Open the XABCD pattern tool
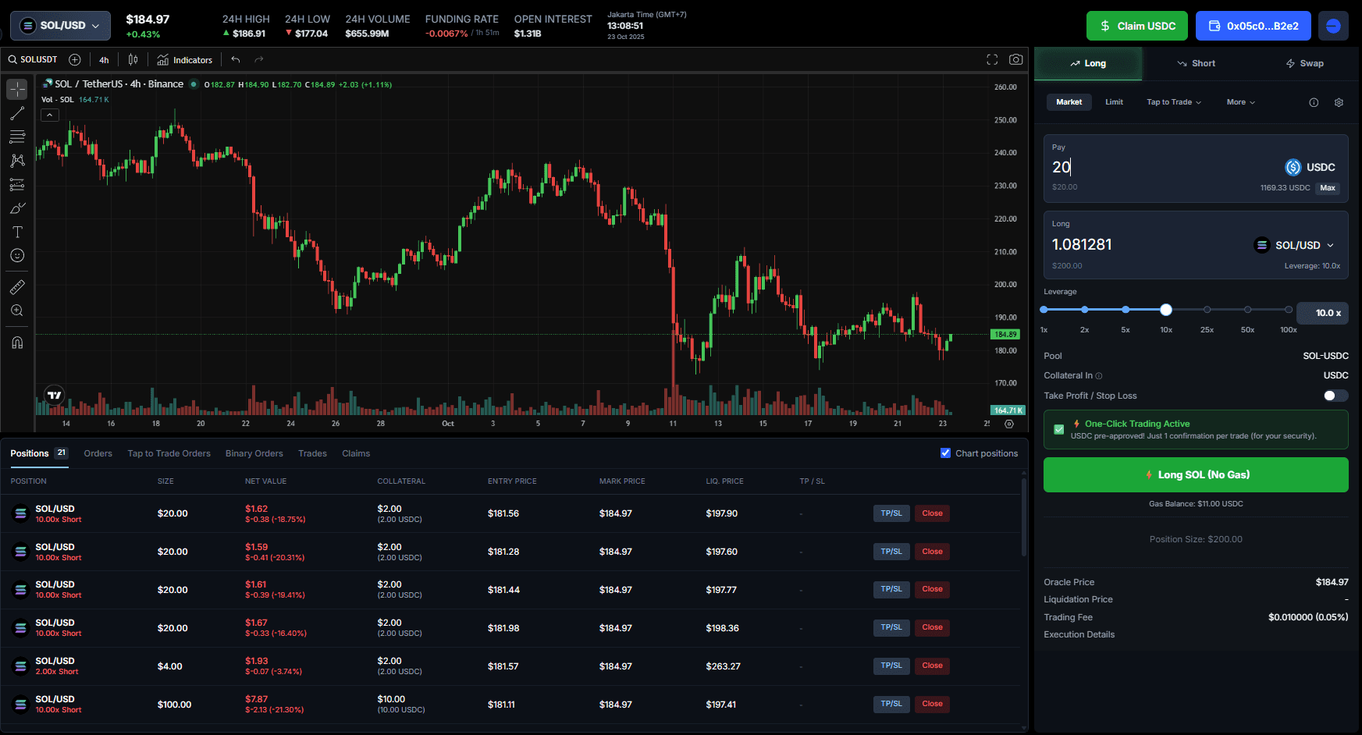Screen dimensions: 1362x735 click(16, 161)
